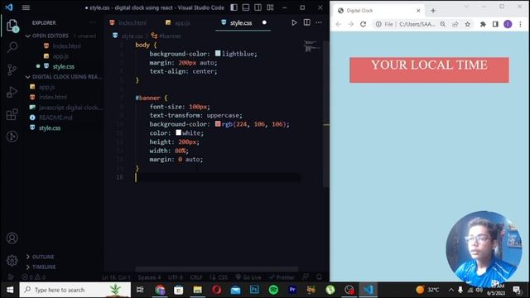Toggle the secondary side bar layout icon

(258, 7)
